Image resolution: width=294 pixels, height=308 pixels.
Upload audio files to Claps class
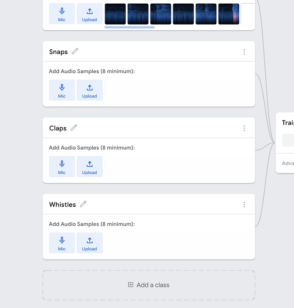pos(90,166)
